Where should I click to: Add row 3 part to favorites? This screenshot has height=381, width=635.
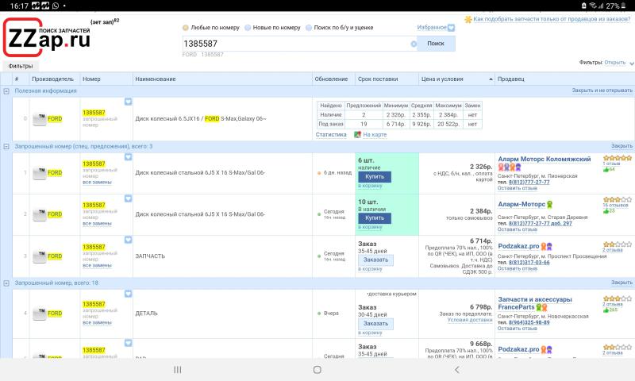click(128, 240)
